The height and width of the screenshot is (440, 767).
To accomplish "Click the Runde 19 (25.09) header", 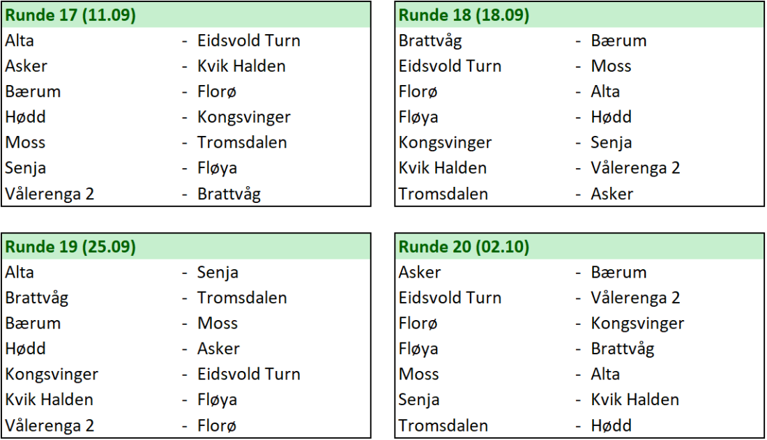I will (70, 246).
